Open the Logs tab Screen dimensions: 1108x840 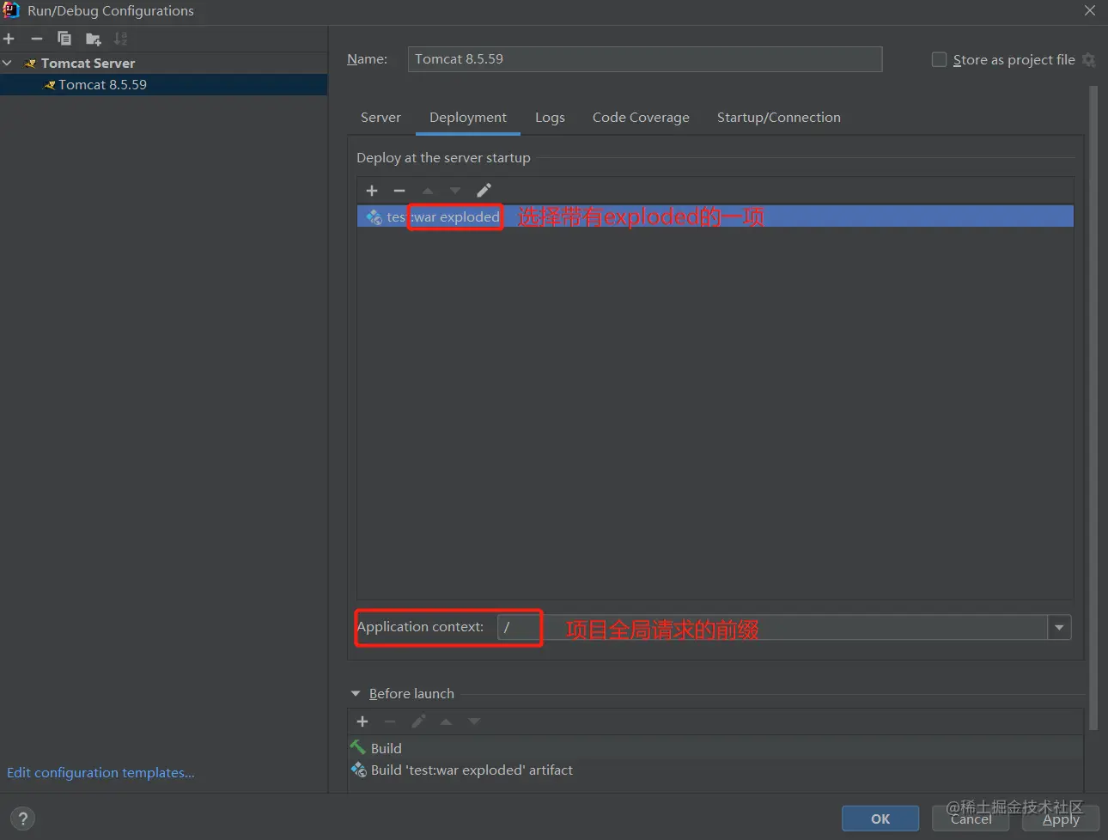[x=550, y=118]
